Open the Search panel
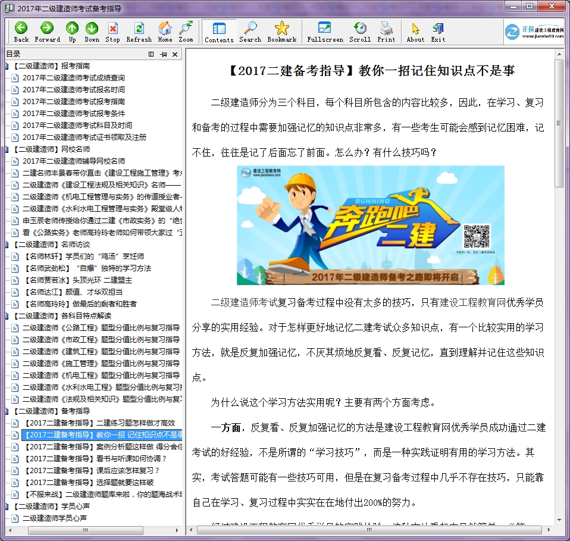Image resolution: width=570 pixels, height=541 pixels. (x=250, y=28)
